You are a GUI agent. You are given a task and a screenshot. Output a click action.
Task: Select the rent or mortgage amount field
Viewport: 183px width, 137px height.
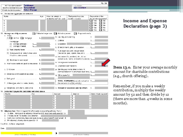(x=48, y=38)
